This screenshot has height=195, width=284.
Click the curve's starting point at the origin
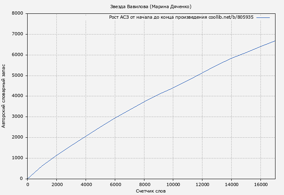(28, 178)
